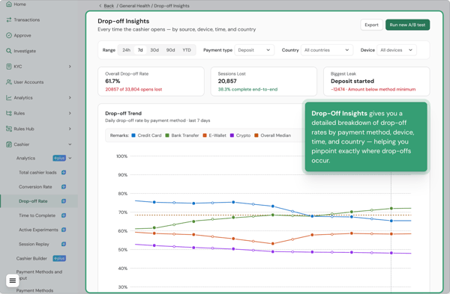Click the Transactions arrows icon
The width and height of the screenshot is (450, 294).
pyautogui.click(x=9, y=19)
